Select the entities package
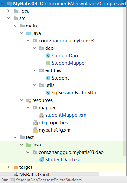This screenshot has height=183, width=127. (53, 70)
